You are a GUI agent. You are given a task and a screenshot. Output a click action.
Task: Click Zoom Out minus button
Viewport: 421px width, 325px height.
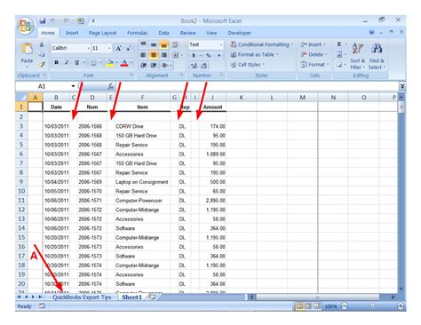point(345,305)
